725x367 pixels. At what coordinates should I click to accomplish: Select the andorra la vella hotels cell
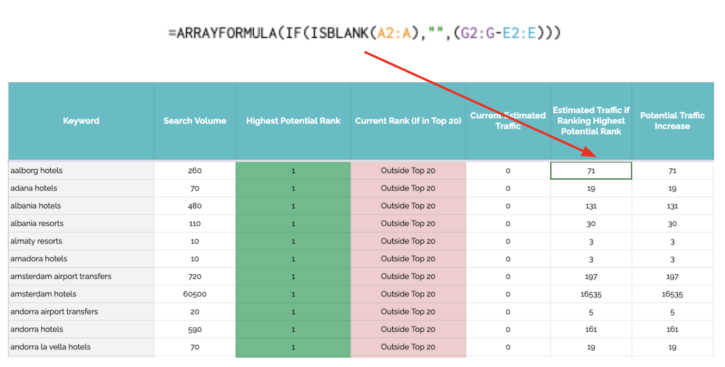click(51, 347)
